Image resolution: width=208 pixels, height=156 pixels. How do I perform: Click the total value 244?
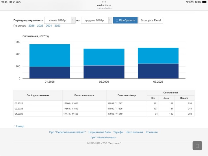coord(190,109)
